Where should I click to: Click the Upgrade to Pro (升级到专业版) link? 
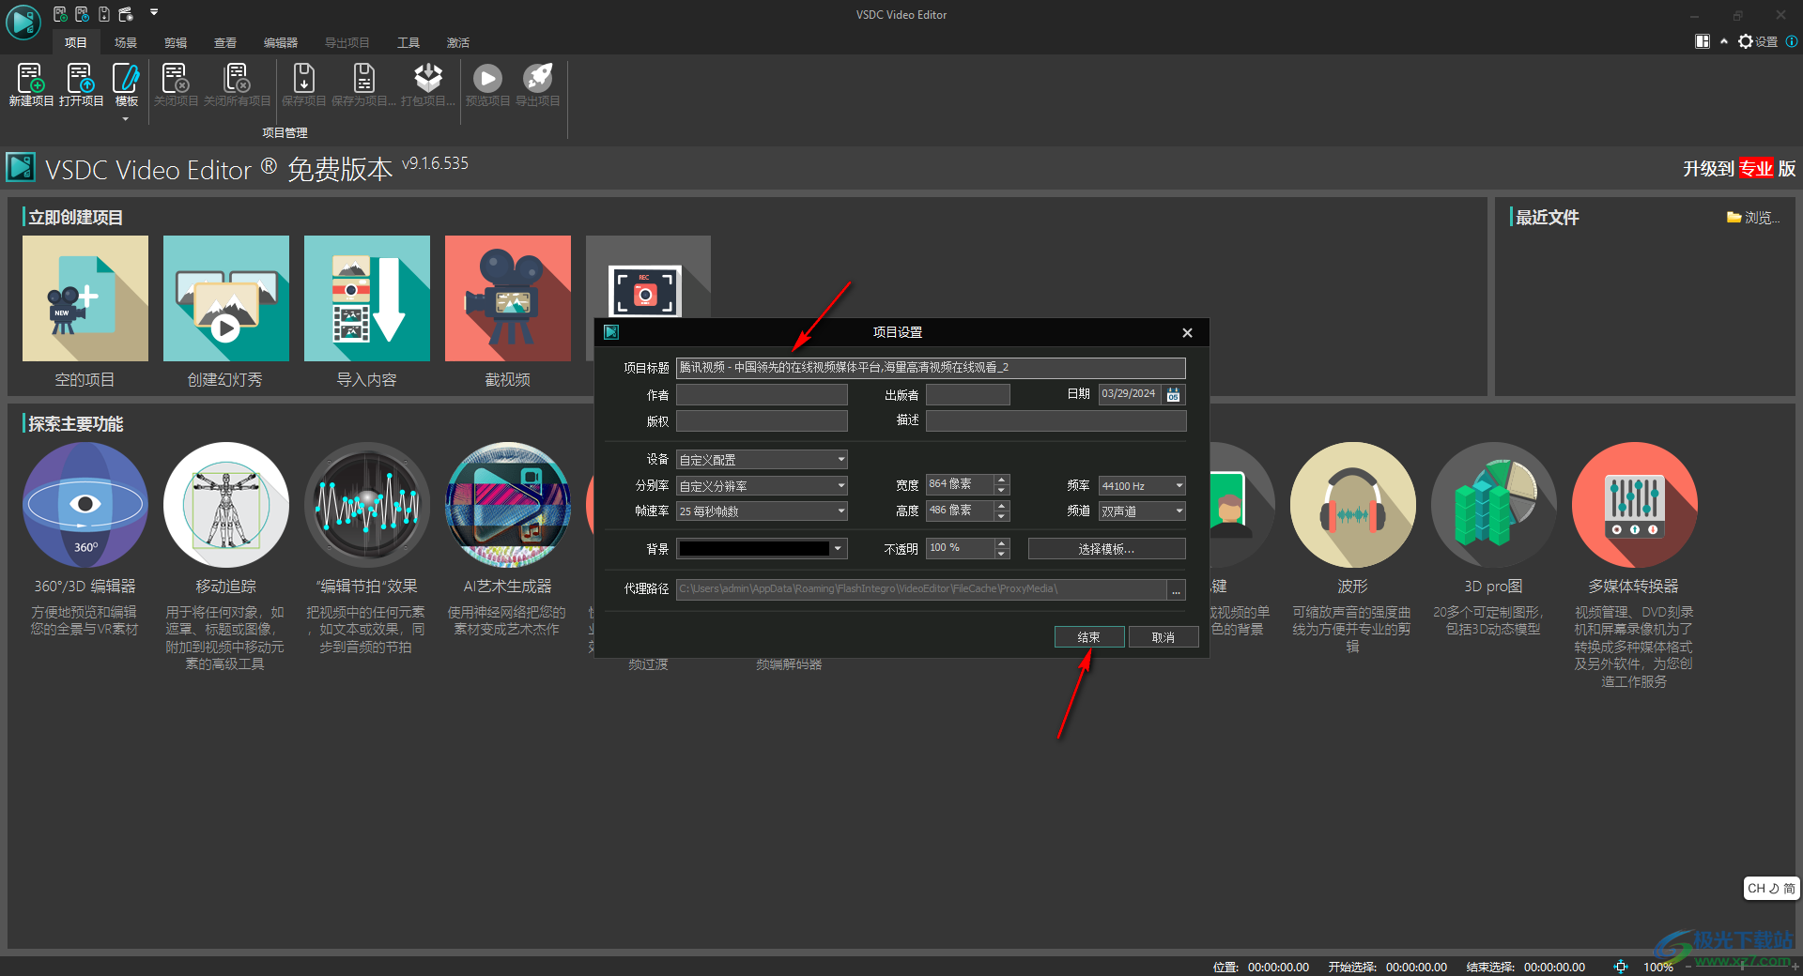click(x=1739, y=169)
